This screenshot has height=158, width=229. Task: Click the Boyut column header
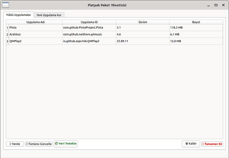pos(196,22)
